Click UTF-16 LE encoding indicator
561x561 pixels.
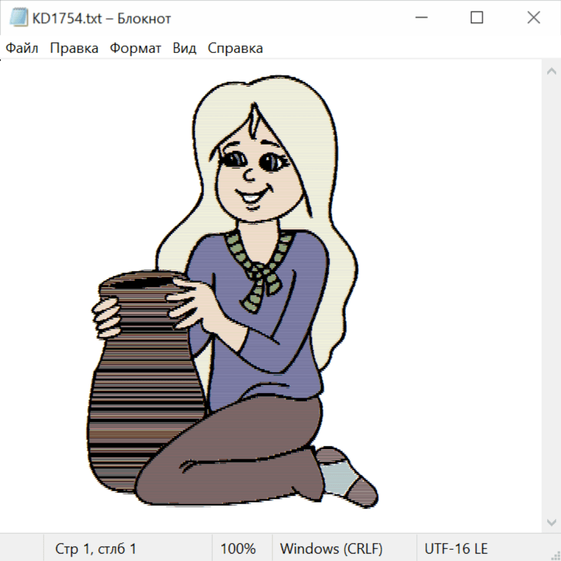coord(456,549)
